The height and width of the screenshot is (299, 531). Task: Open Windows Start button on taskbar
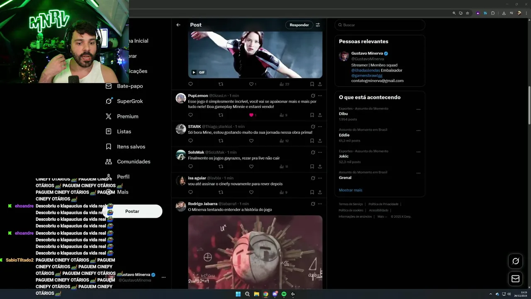pos(238,294)
